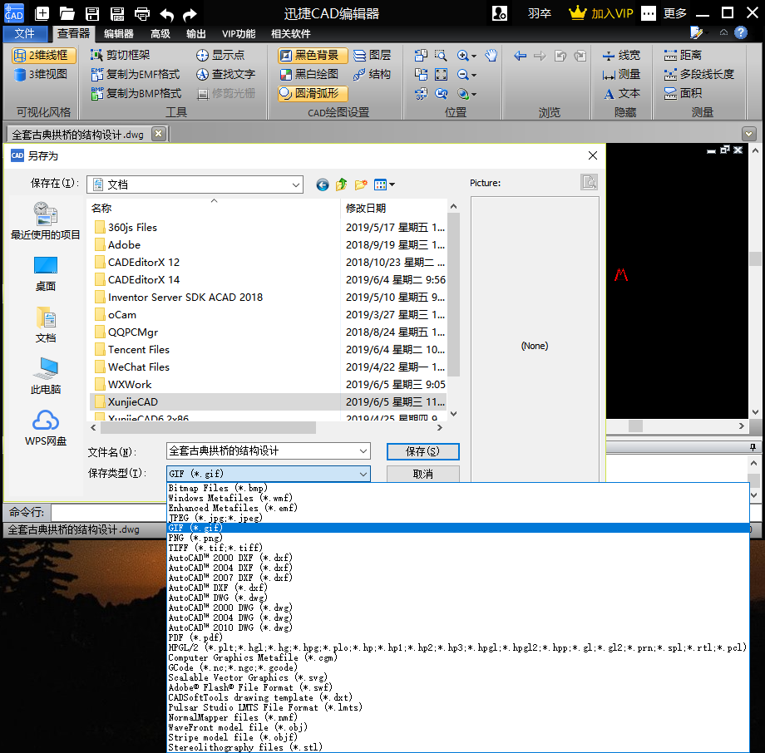Click the 文件名 input field

[x=269, y=451]
